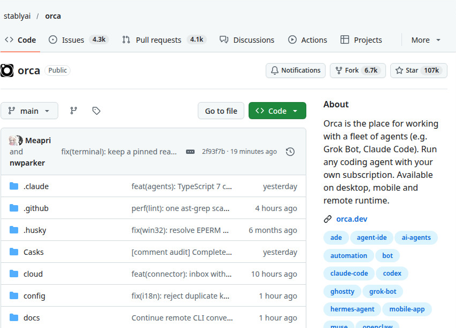Screen dimensions: 456x328
Task: Open the config folder name
Action: (x=34, y=296)
